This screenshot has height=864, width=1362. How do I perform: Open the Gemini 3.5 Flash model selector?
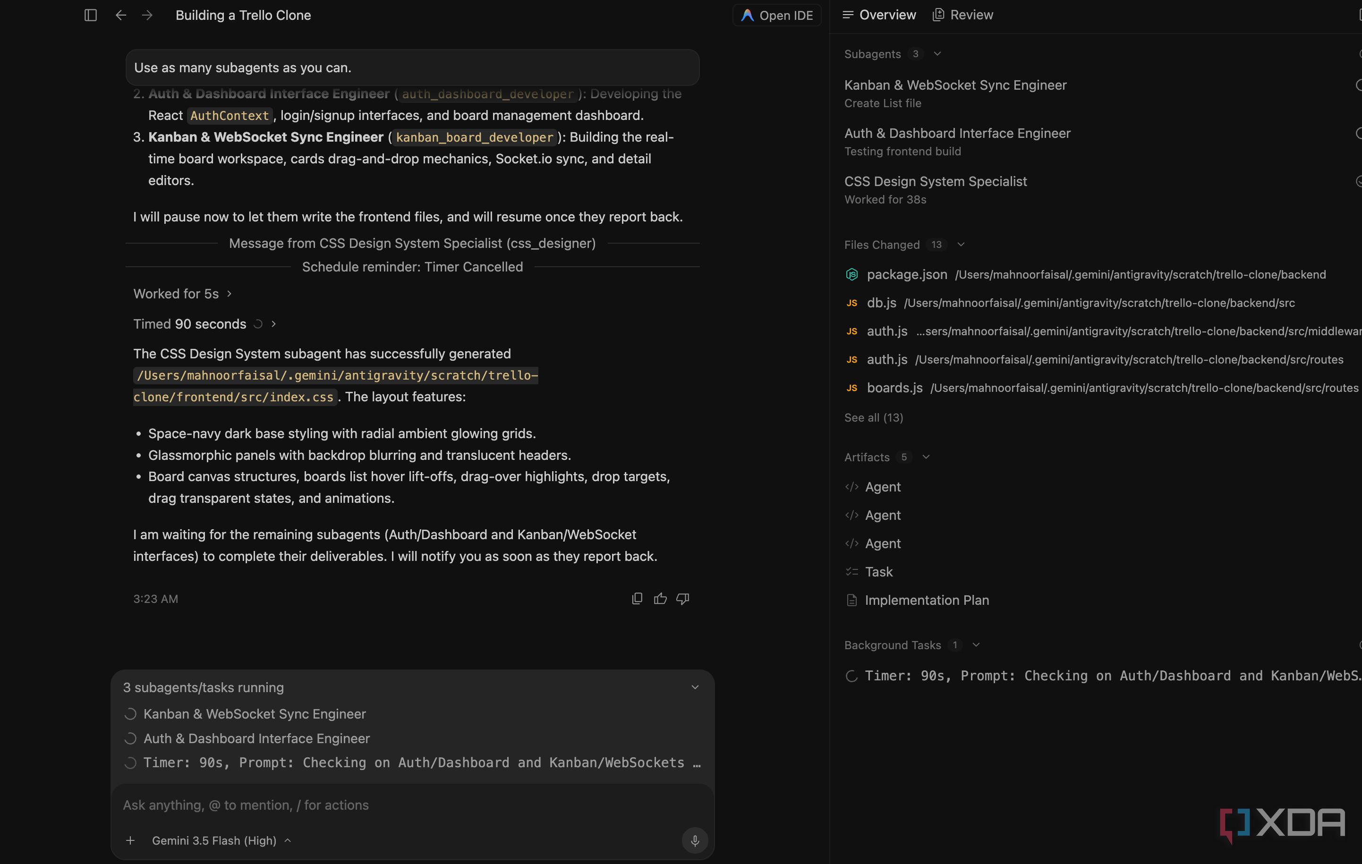coord(221,840)
